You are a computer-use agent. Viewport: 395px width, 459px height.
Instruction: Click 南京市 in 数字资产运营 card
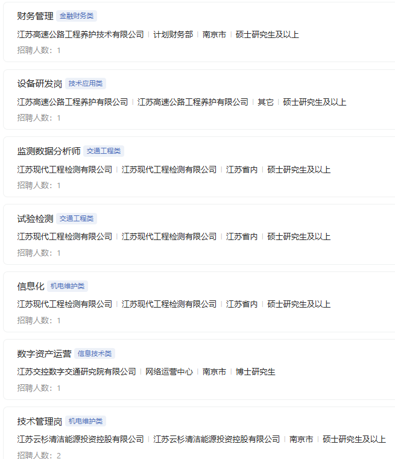pos(214,372)
